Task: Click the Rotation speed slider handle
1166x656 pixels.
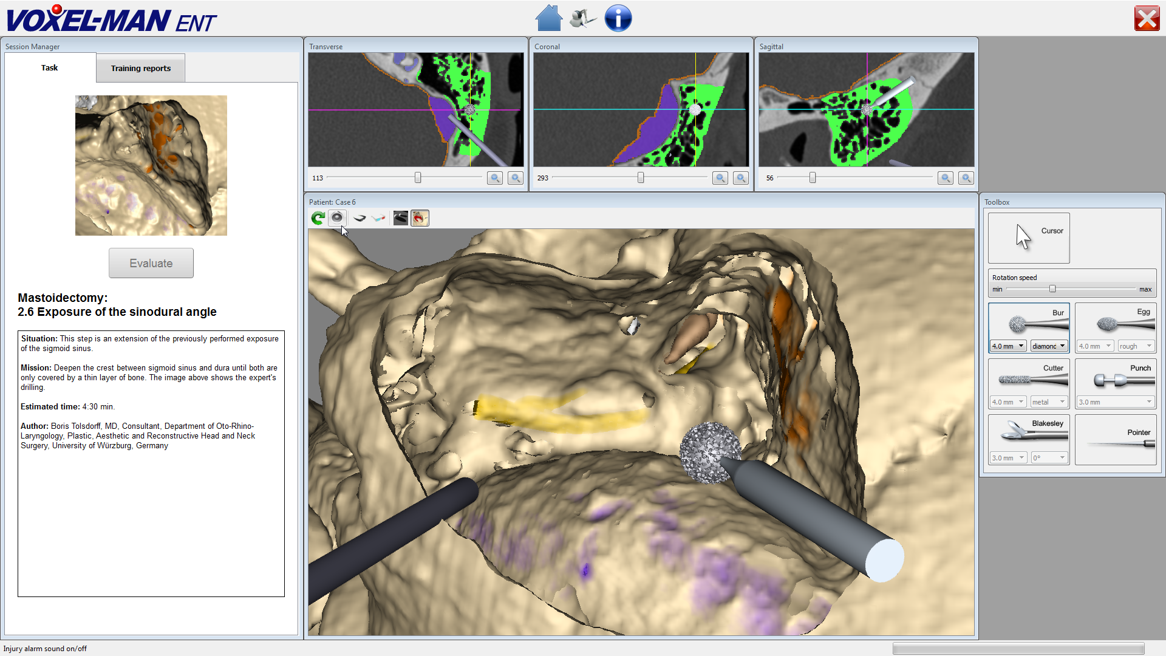Action: tap(1052, 289)
